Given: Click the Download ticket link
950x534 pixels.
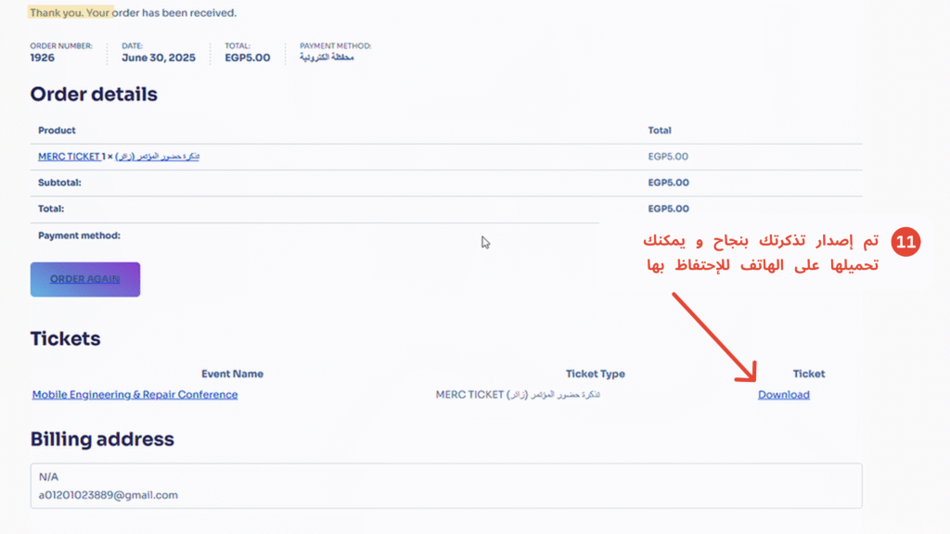Looking at the screenshot, I should [783, 395].
